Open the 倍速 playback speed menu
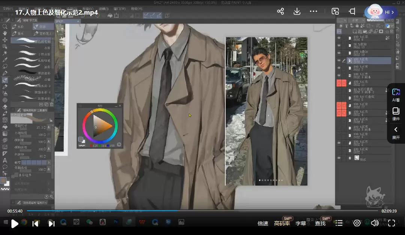Viewport: 405px width, 235px height. coord(263,223)
